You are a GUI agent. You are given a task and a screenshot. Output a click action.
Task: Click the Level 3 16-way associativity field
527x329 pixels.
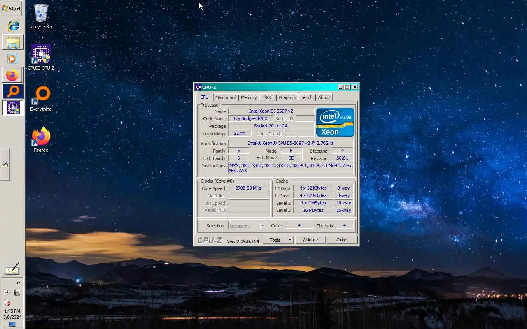point(344,210)
